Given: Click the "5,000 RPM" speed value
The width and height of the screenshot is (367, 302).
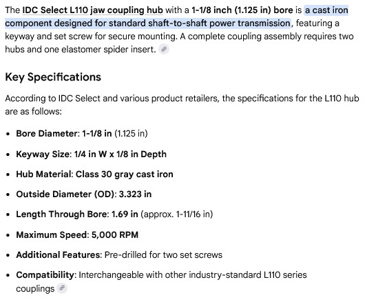Looking at the screenshot, I should (115, 234).
